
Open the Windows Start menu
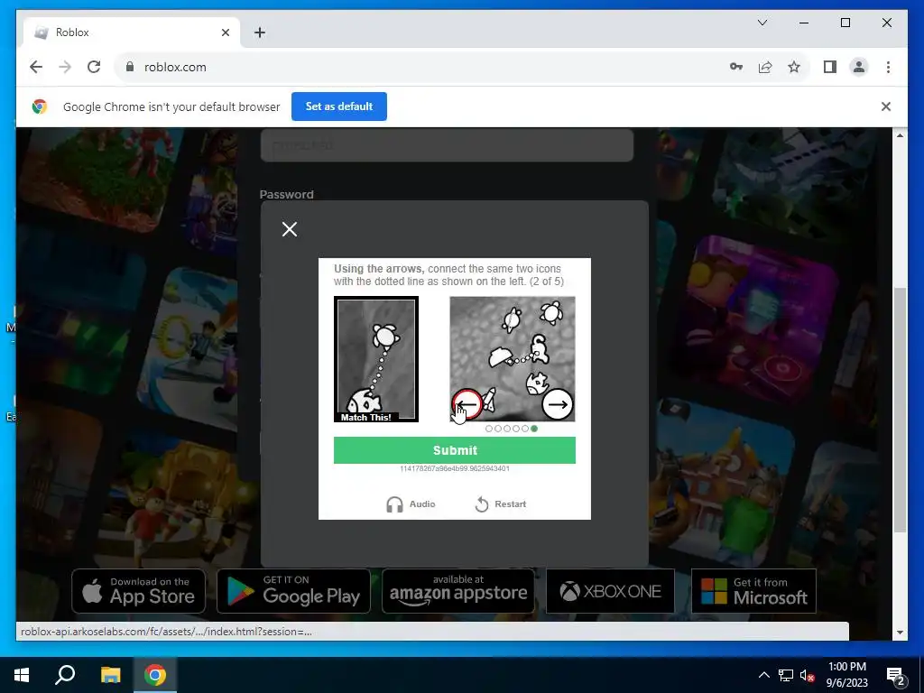pos(22,675)
